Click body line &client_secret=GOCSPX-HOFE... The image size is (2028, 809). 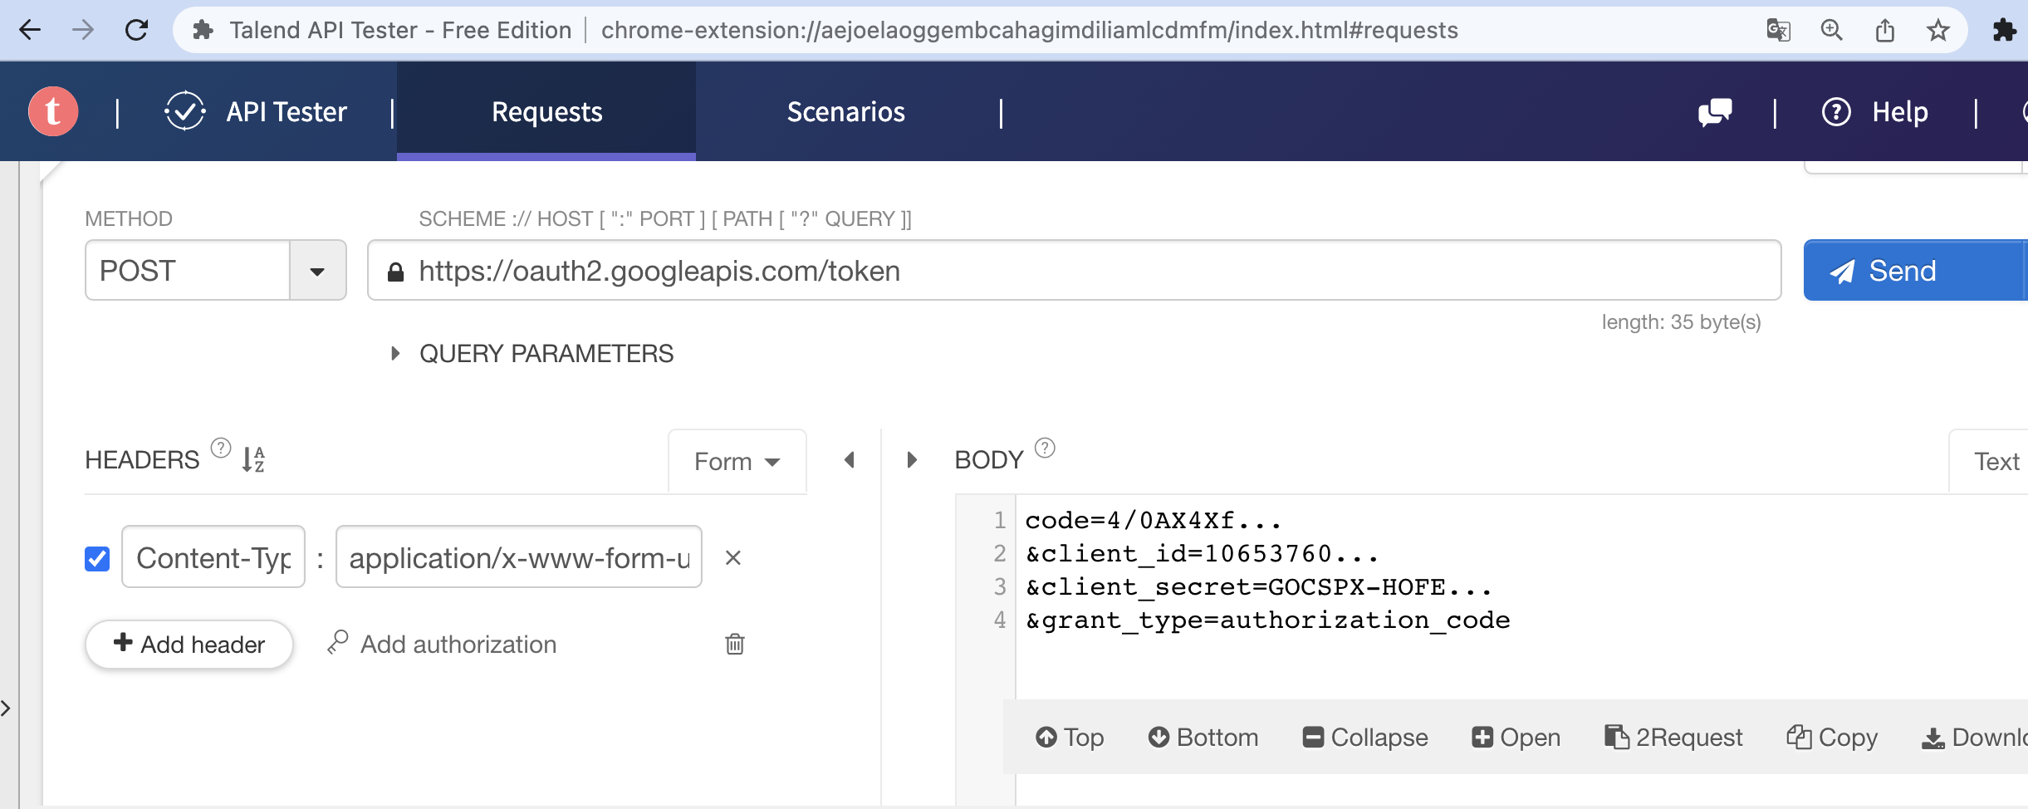[x=1259, y=587]
